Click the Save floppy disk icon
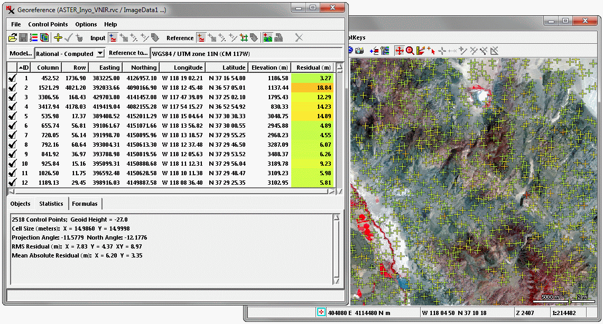Viewport: 603px width, 324px height. pyautogui.click(x=23, y=37)
